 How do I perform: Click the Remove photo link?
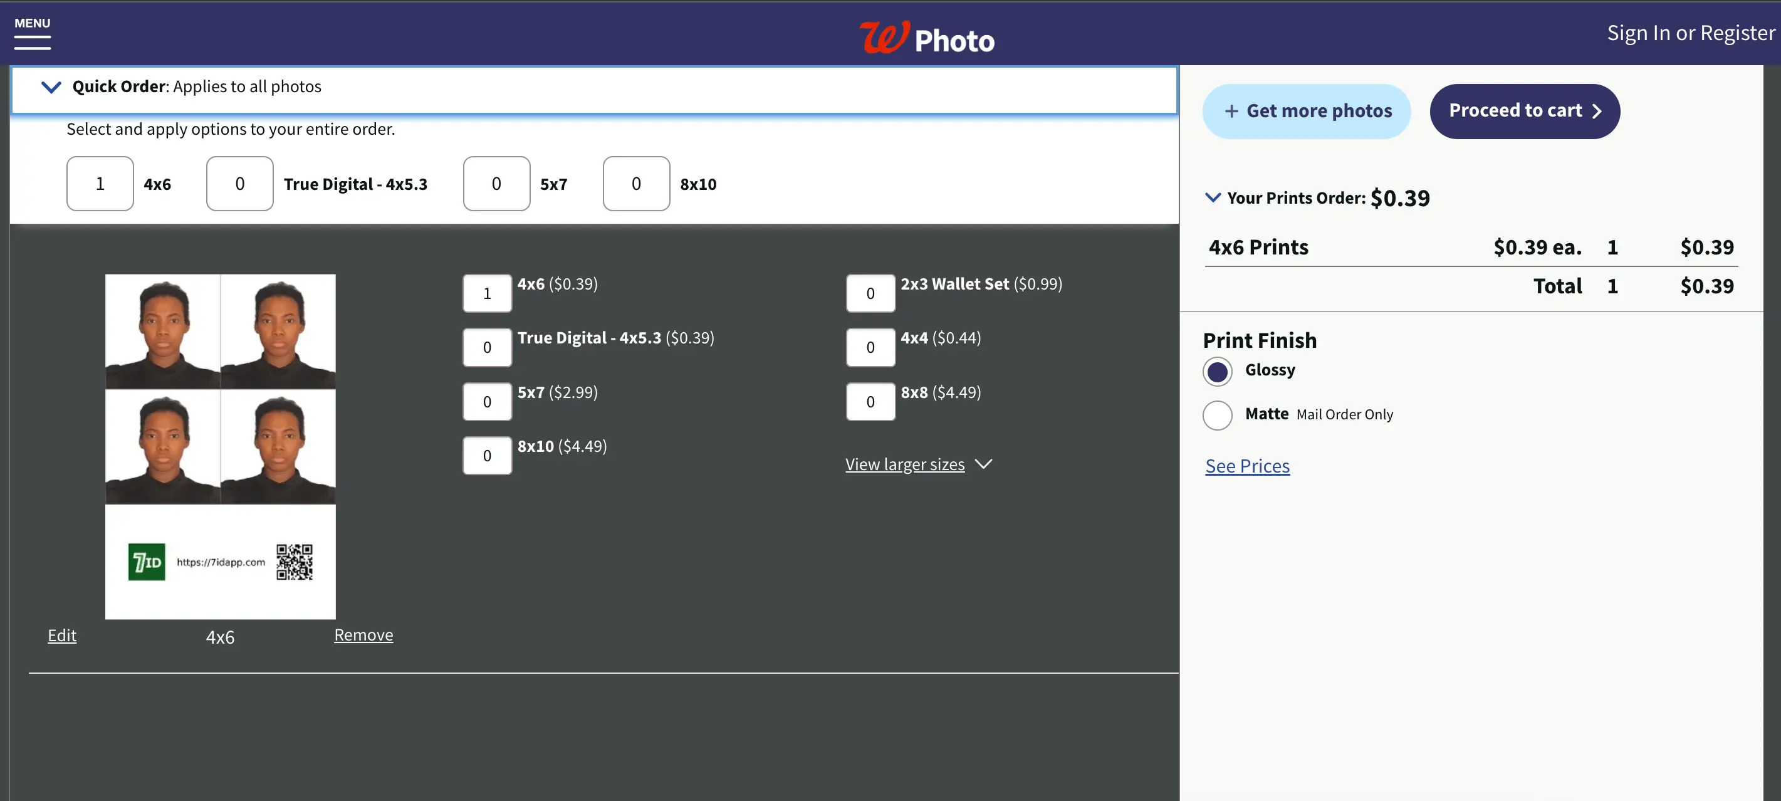[x=363, y=634]
